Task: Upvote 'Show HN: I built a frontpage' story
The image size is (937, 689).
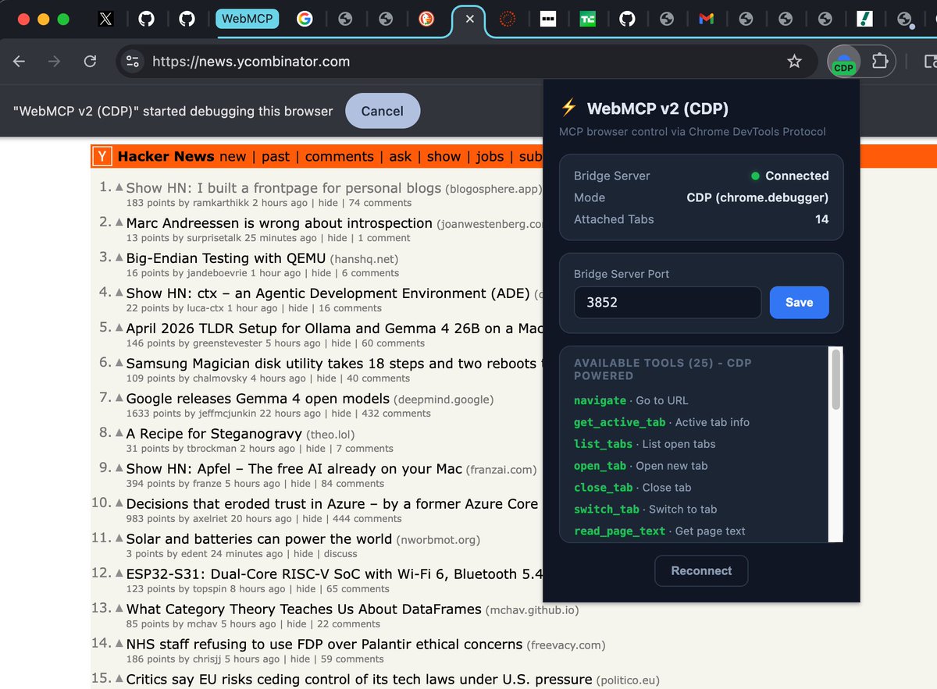Action: pyautogui.click(x=119, y=187)
